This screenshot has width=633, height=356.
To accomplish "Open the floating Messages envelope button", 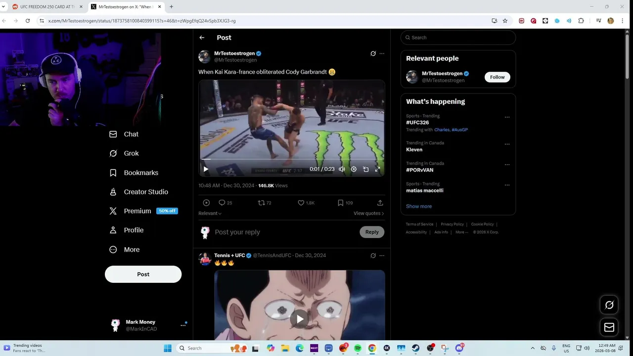I will [x=609, y=327].
